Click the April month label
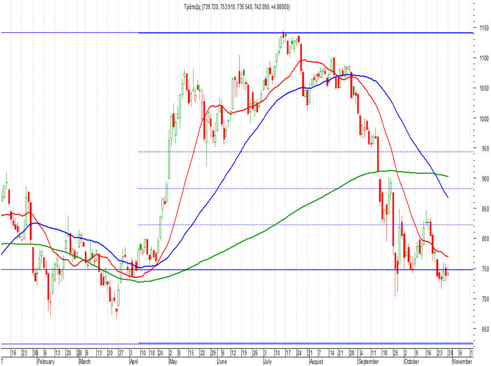Image resolution: width=491 pixels, height=366 pixels. click(x=134, y=361)
